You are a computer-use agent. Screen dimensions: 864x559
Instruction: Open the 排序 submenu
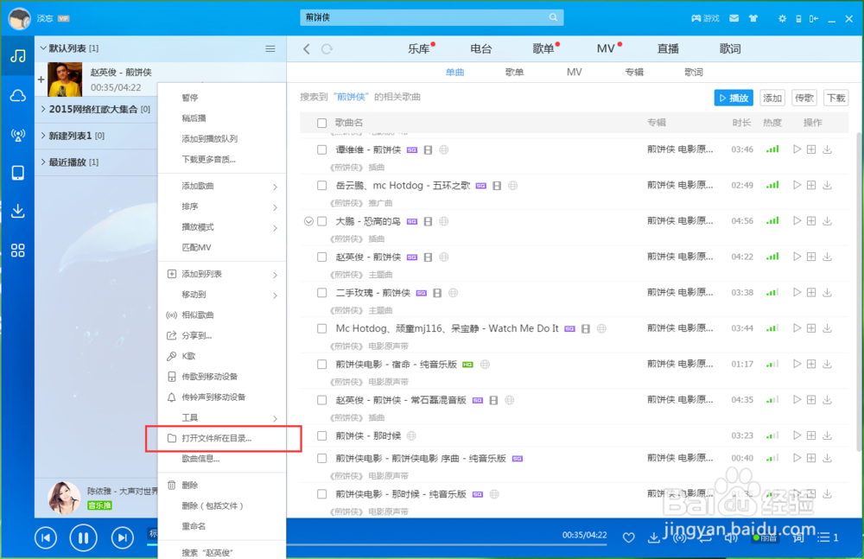tap(222, 206)
